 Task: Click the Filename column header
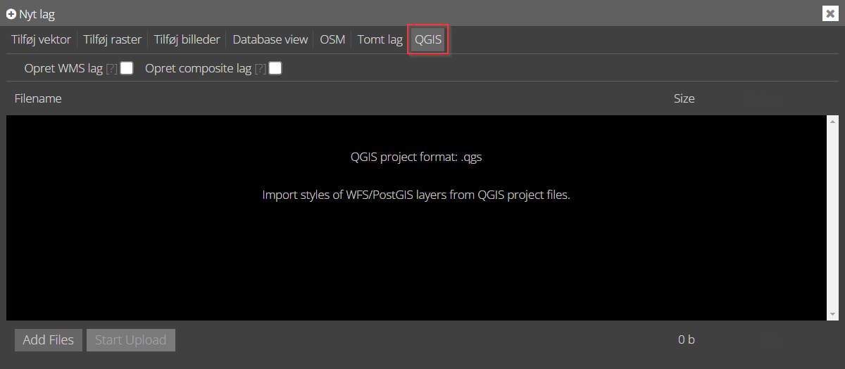(38, 98)
